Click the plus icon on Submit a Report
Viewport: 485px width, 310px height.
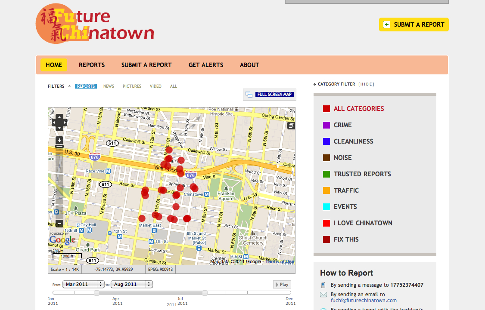pos(387,25)
